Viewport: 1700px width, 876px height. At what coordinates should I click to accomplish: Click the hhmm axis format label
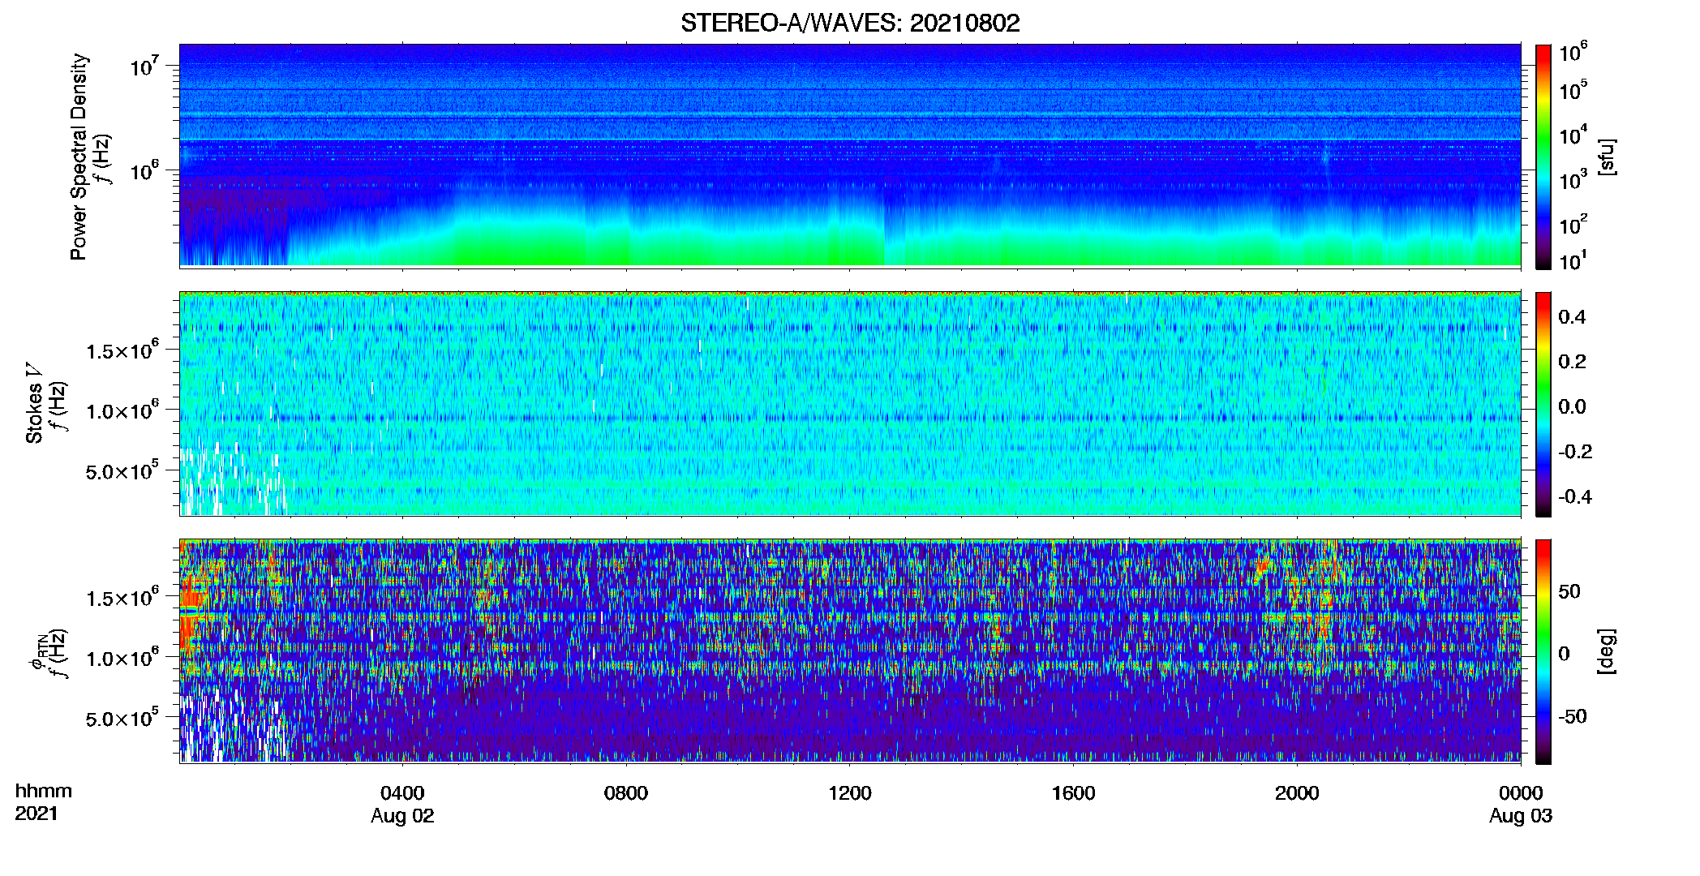point(44,792)
